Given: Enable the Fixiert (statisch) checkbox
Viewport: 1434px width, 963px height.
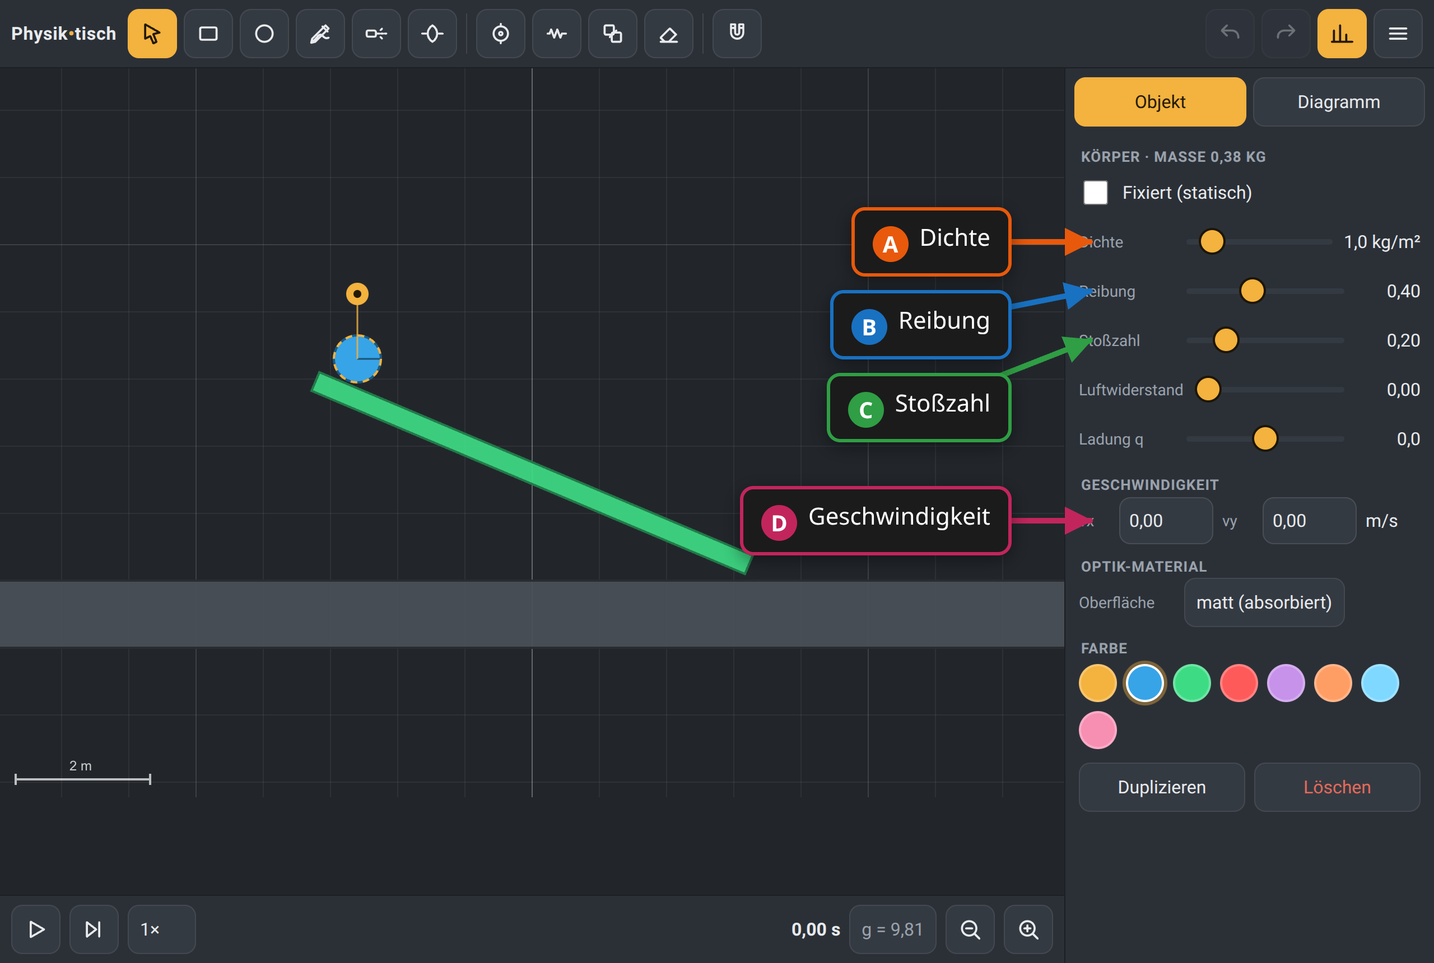Looking at the screenshot, I should 1096,192.
